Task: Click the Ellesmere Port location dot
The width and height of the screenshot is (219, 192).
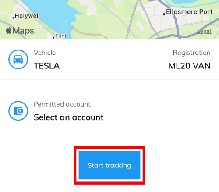Action: point(164,14)
